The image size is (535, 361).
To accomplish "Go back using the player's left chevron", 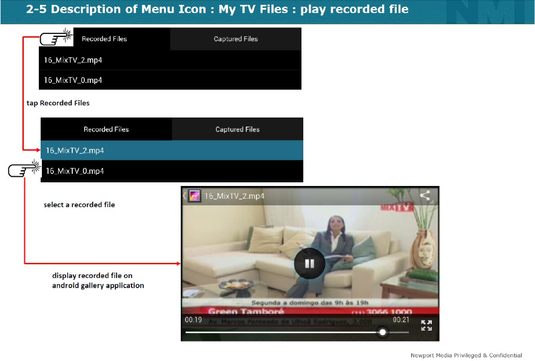I will click(x=184, y=196).
